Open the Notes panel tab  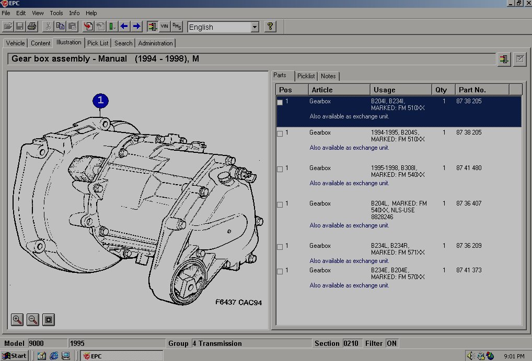(x=328, y=76)
